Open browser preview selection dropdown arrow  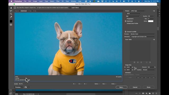[x=29, y=87]
